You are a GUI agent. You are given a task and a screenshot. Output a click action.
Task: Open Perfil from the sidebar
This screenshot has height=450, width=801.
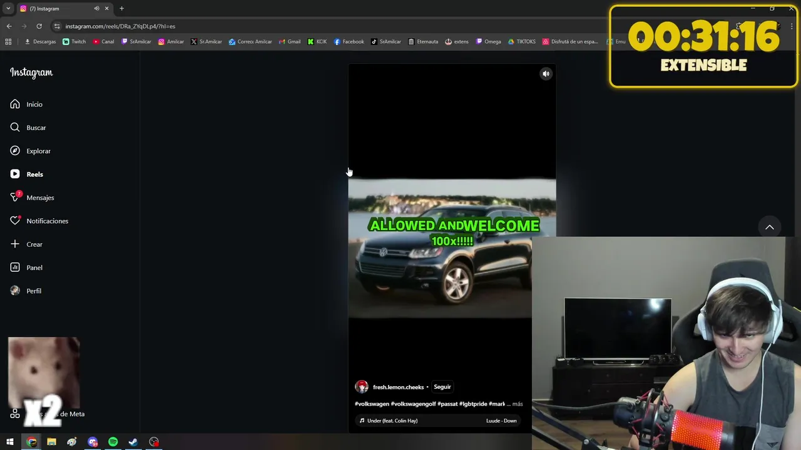[26, 291]
